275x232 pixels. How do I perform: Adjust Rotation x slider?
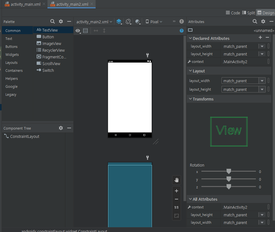[x=228, y=171]
